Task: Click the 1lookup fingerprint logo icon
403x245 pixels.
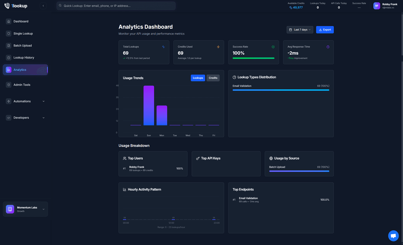Action: coord(7,6)
